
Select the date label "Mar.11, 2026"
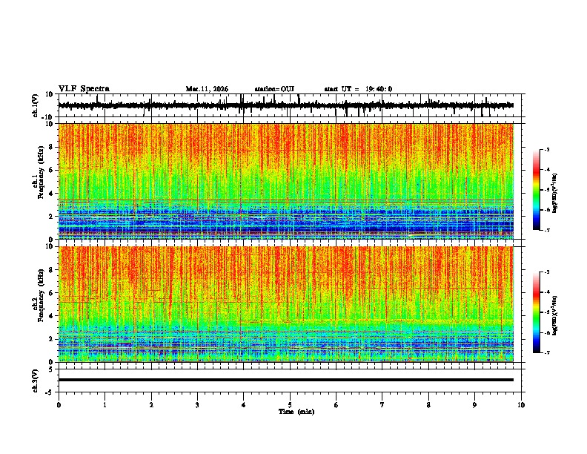[207, 89]
